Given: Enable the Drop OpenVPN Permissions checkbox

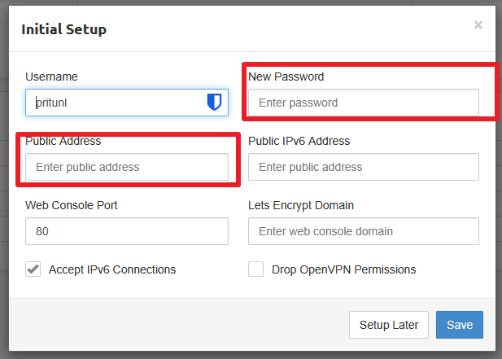Looking at the screenshot, I should [256, 269].
